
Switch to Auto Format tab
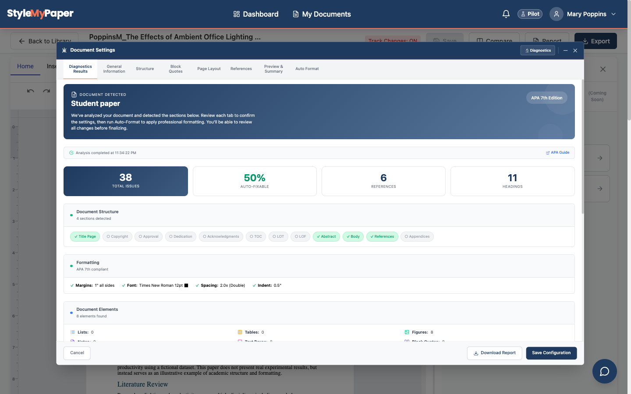(307, 69)
